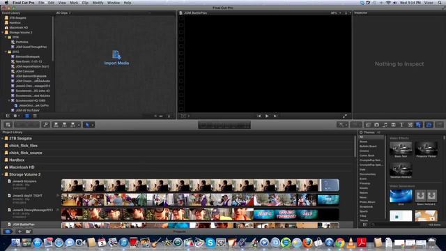Select Bulletin Board theme category
This screenshot has width=446, height=251.
[x=368, y=146]
